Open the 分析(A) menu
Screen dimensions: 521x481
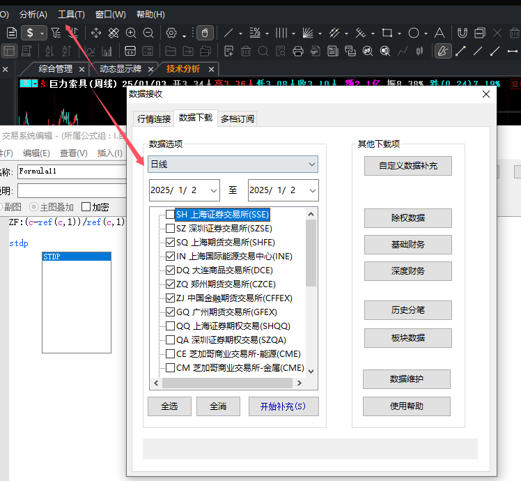(33, 15)
